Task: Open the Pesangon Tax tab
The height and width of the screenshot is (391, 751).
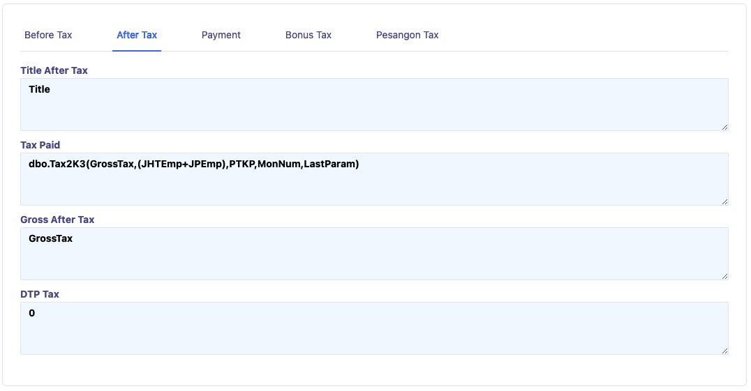Action: [407, 35]
